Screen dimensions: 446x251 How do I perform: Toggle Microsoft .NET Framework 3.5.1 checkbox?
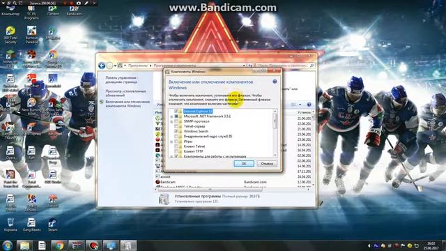pos(176,116)
